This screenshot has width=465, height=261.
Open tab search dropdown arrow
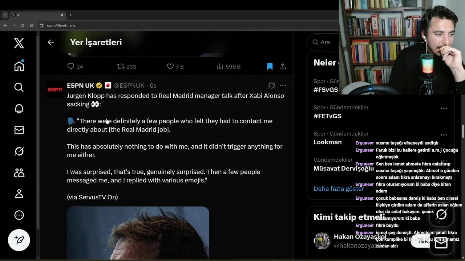(5, 15)
